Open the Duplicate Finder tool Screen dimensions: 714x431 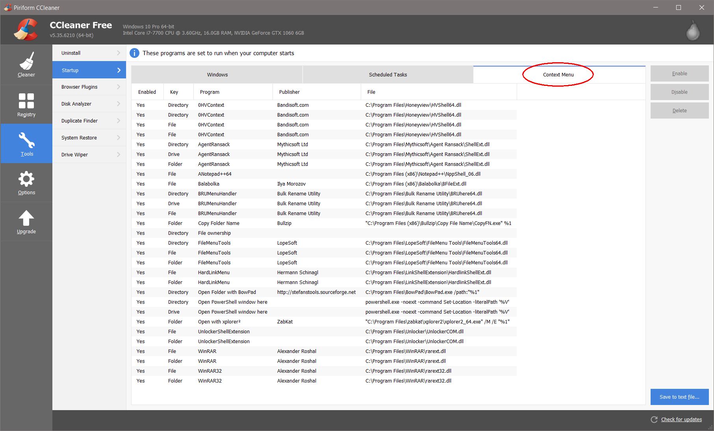pos(89,121)
